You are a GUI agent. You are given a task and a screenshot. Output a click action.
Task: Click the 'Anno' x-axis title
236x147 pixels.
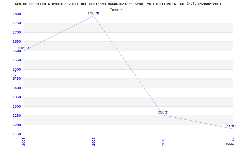[229, 144]
